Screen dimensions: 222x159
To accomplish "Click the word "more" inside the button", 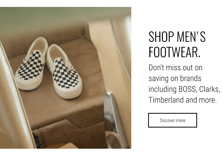I will click(x=181, y=121).
